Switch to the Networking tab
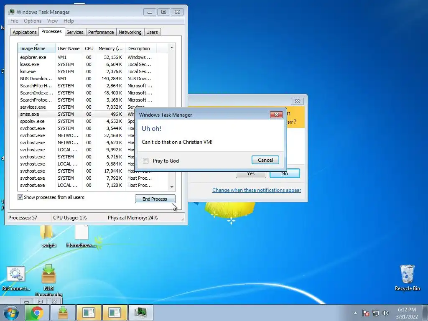The height and width of the screenshot is (321, 428). [x=130, y=32]
